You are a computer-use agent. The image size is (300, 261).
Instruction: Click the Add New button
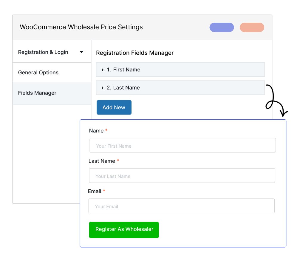pos(114,107)
